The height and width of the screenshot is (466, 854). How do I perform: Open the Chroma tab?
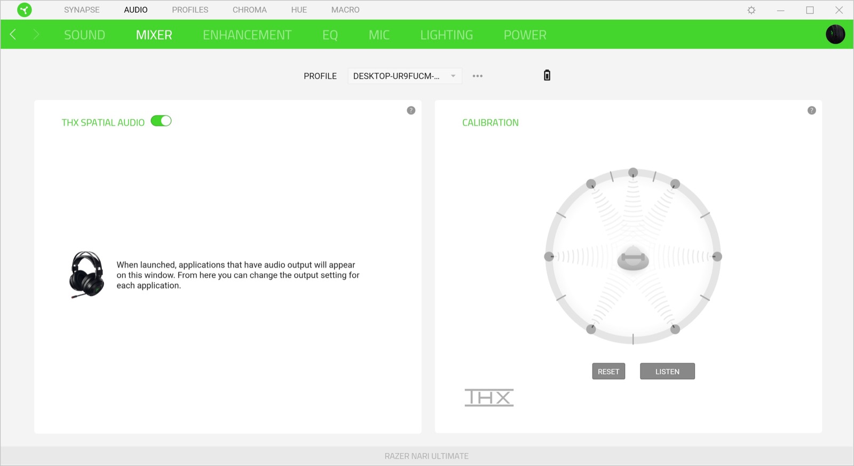[249, 10]
